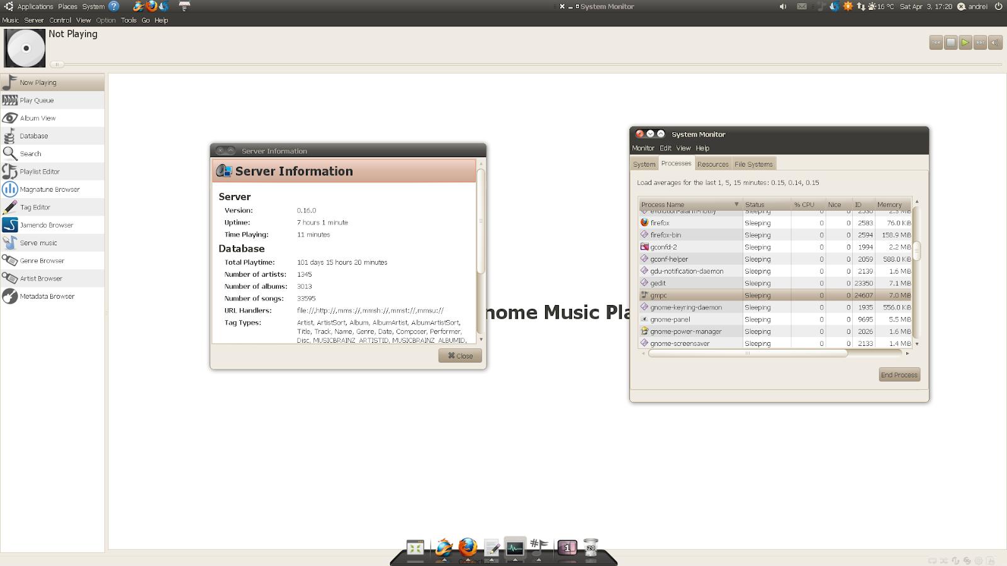Select the gnome-panel process row
1007x566 pixels.
click(x=775, y=319)
